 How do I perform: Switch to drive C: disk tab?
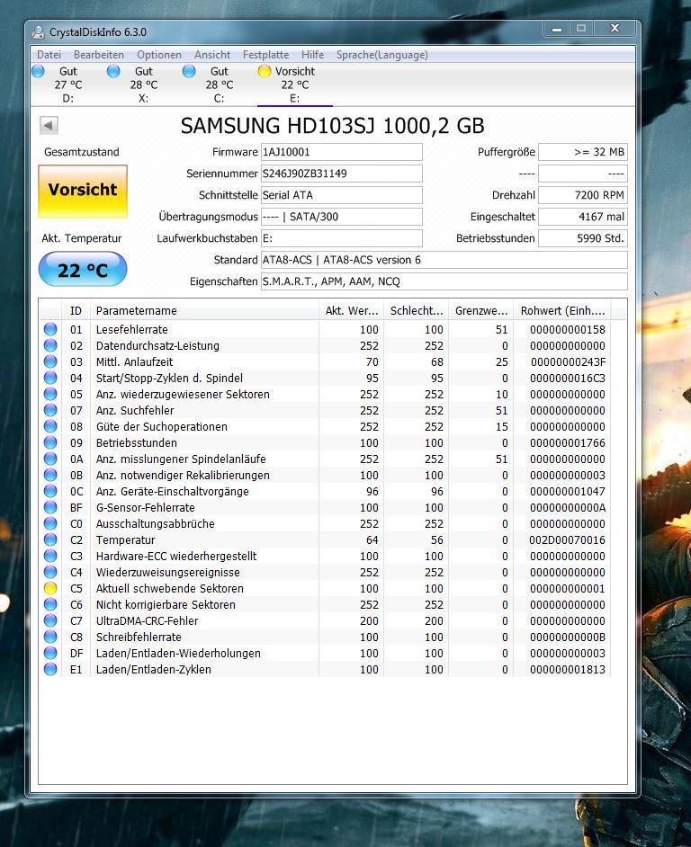219,85
